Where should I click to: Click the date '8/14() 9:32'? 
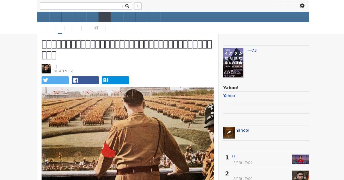63,71
